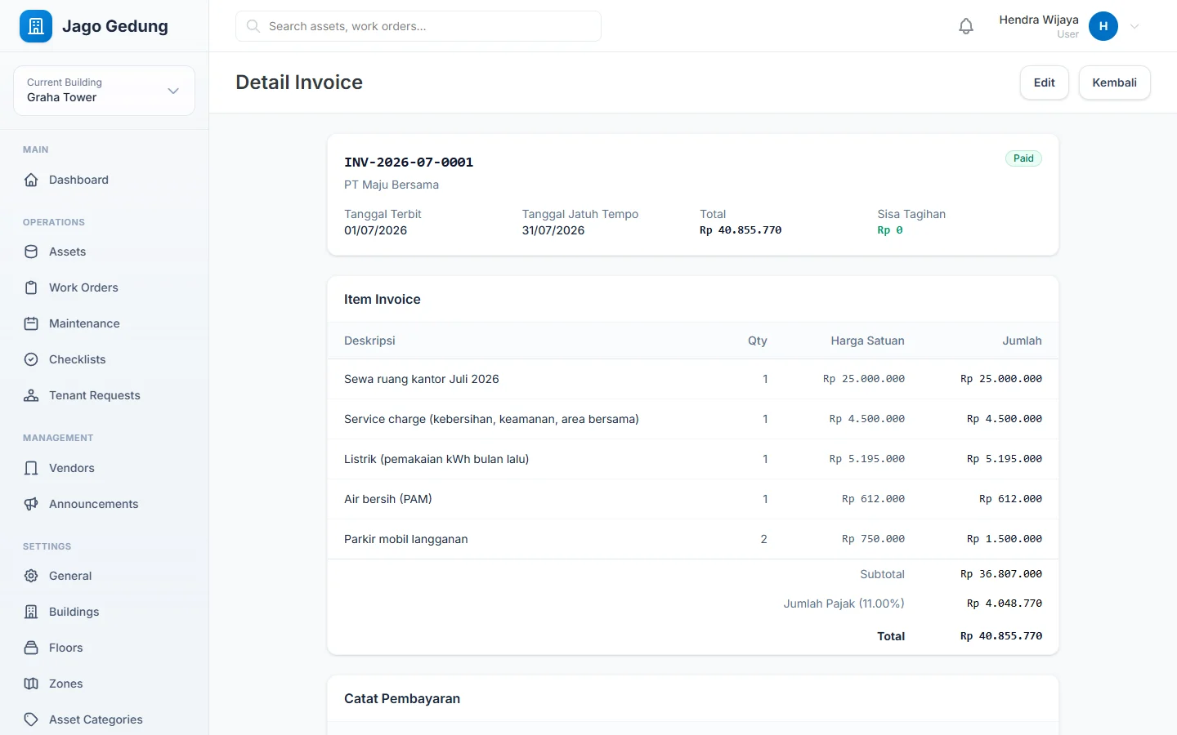The width and height of the screenshot is (1177, 735).
Task: Click the Floors layers icon
Action: [x=31, y=648]
